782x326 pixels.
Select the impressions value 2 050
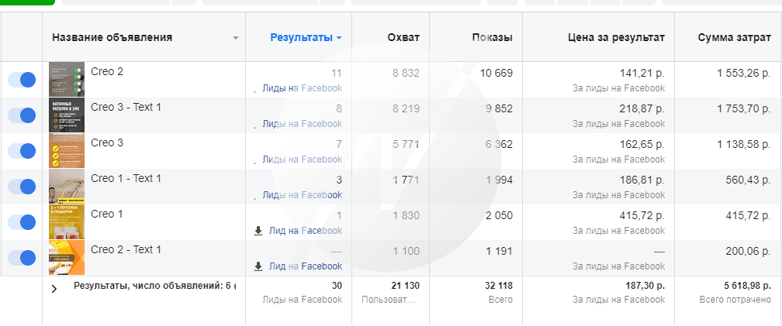[500, 215]
